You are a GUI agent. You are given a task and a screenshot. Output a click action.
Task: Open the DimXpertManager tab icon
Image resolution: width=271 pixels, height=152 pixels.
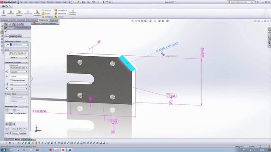pyautogui.click(x=18, y=24)
